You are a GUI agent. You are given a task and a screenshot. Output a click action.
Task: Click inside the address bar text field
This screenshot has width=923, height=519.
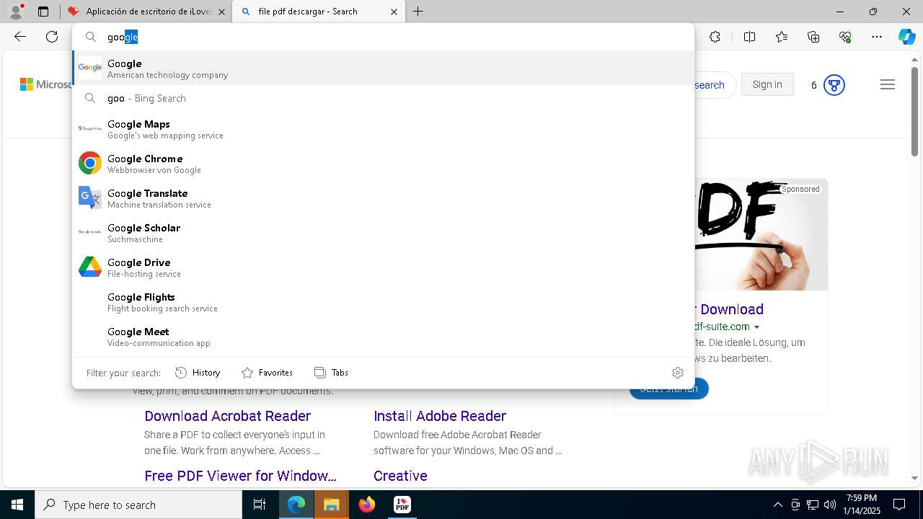coord(383,37)
